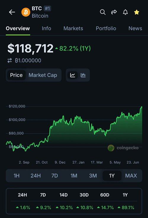
Task: Open the Markets tab
Action: click(73, 28)
